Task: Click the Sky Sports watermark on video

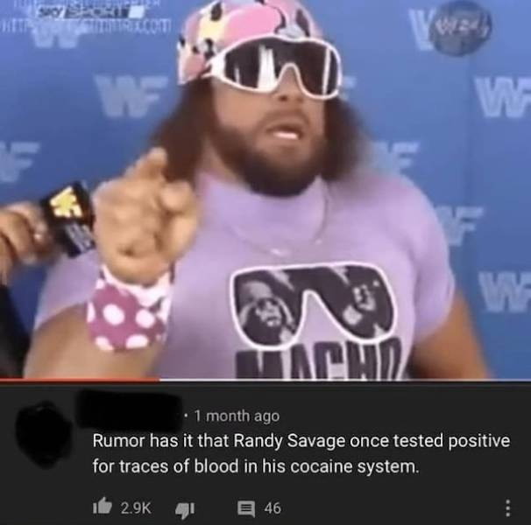Action: 88,11
